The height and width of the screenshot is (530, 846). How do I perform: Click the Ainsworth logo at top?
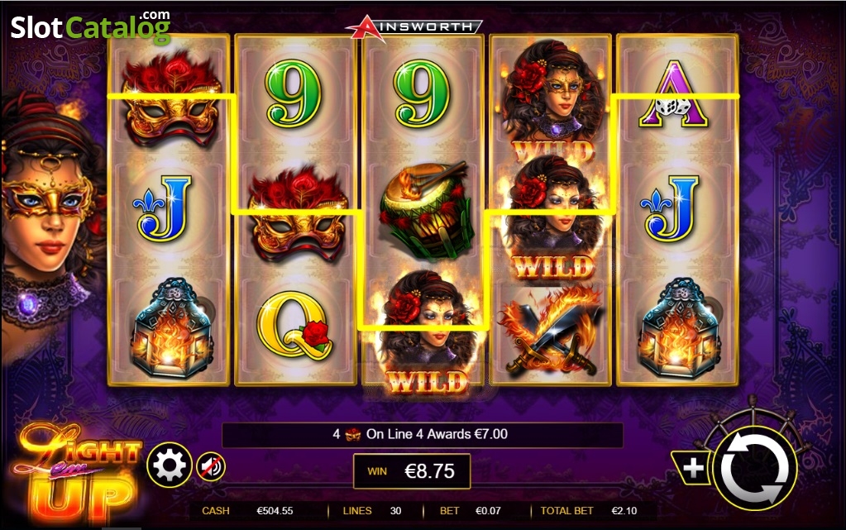point(414,27)
